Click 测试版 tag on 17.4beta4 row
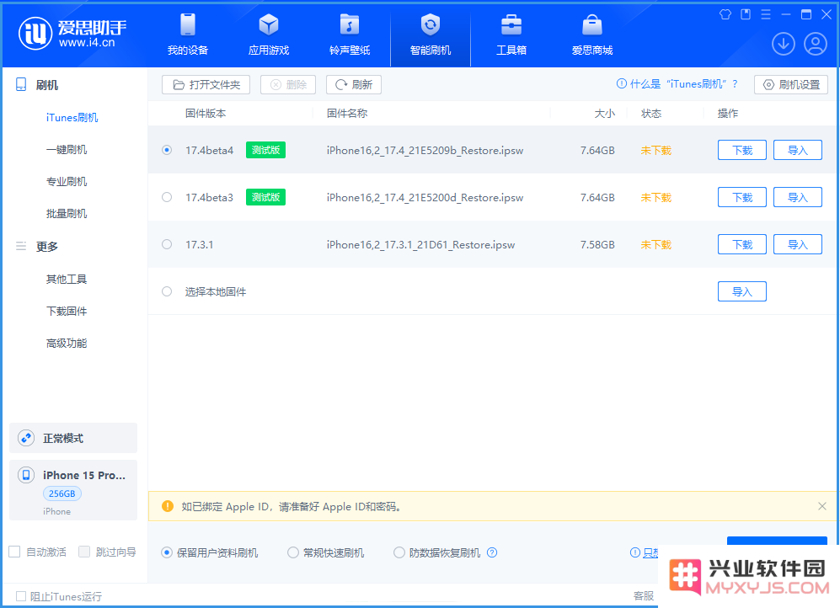 (265, 150)
